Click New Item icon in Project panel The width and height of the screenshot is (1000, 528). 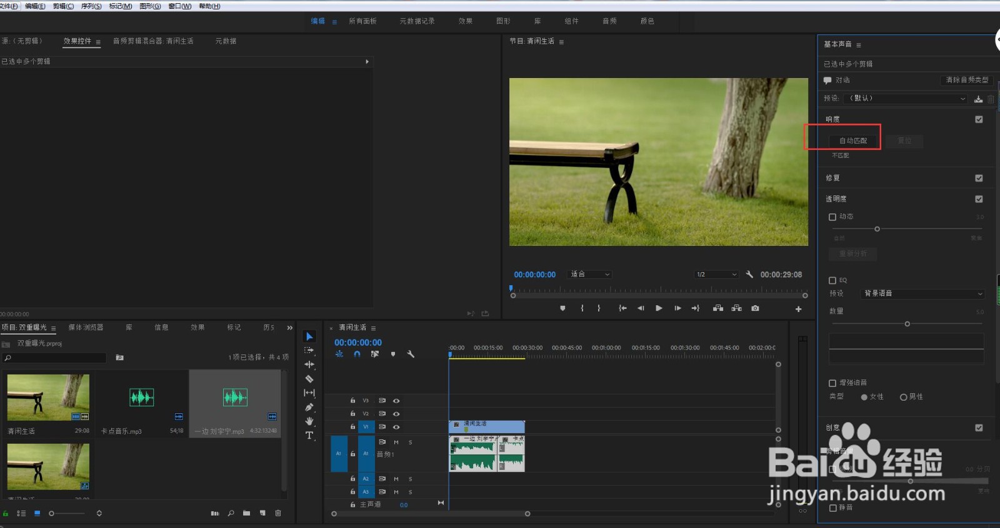[262, 513]
